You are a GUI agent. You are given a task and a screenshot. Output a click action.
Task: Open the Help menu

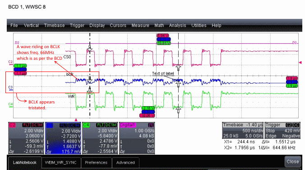coord(217,25)
